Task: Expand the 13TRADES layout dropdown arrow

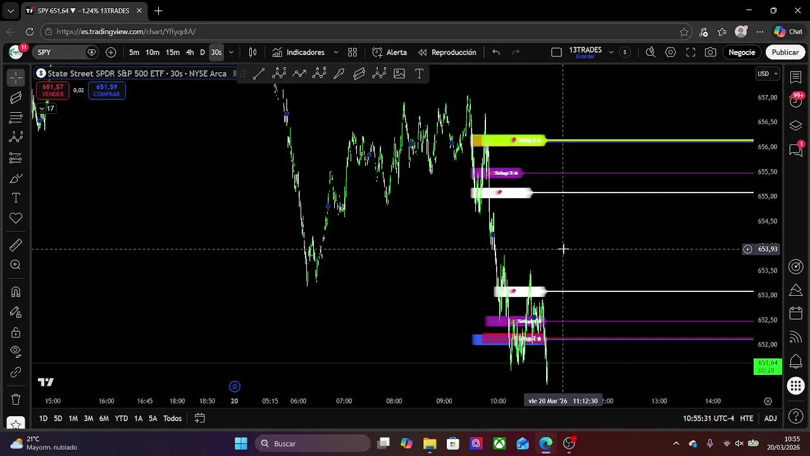Action: 611,53
